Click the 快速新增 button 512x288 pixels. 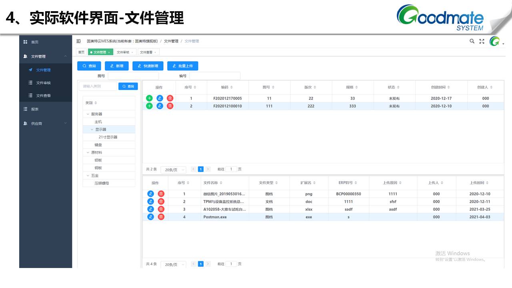coord(148,66)
